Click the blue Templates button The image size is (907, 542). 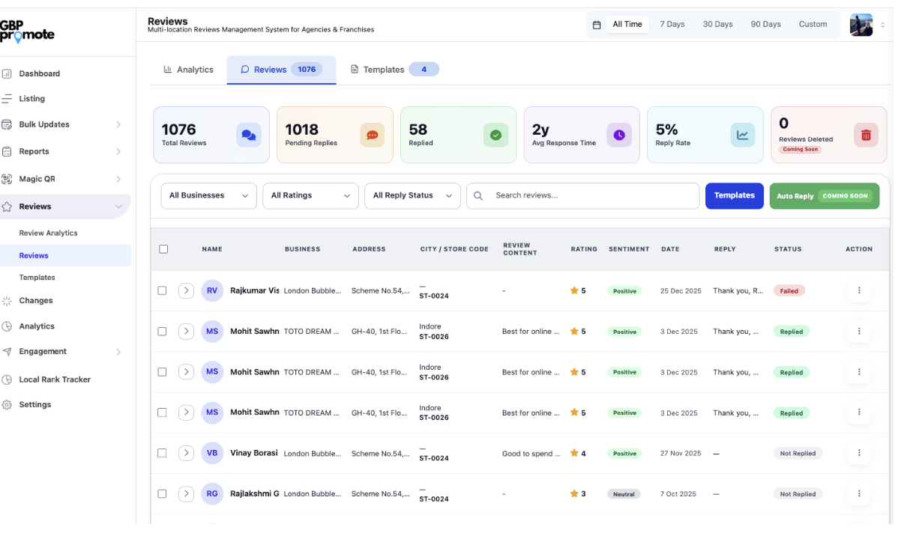click(x=734, y=195)
